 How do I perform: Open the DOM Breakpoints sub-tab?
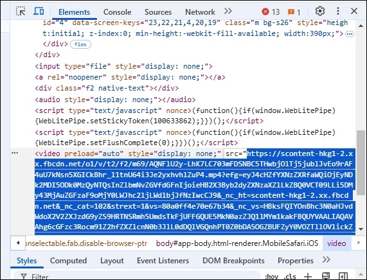coord(233,261)
